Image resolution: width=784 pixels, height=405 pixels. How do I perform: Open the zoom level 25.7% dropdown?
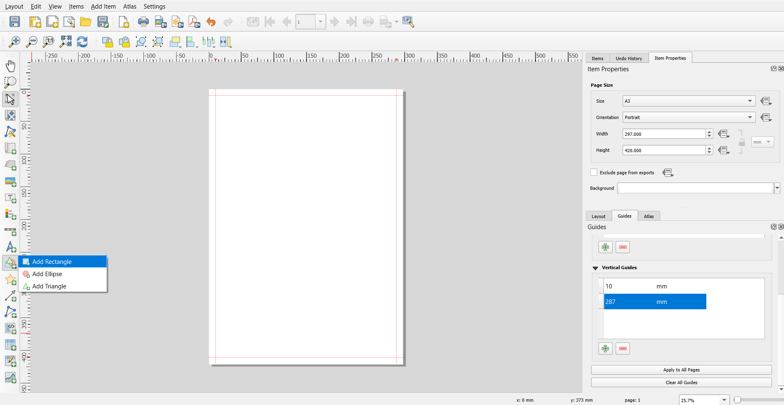pyautogui.click(x=724, y=400)
